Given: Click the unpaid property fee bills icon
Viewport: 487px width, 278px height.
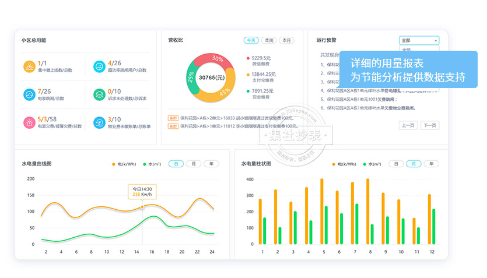Looking at the screenshot, I should 99,122.
